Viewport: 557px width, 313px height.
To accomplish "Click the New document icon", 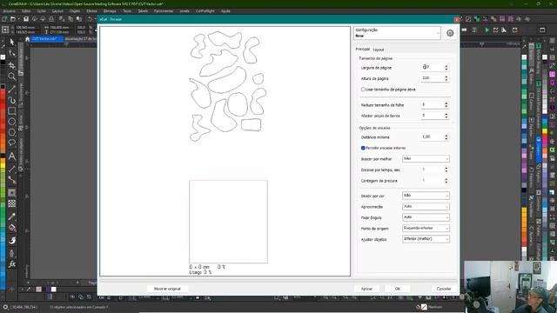I will (x=4, y=19).
